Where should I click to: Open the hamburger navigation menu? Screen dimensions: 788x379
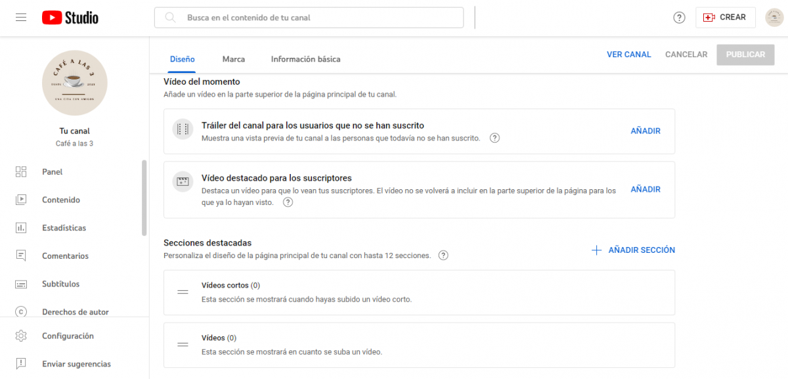21,18
